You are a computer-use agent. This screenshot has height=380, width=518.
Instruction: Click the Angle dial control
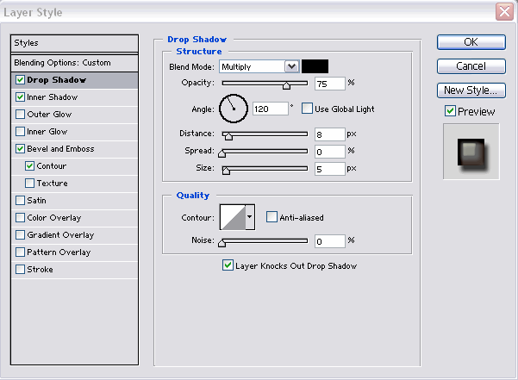tap(234, 109)
